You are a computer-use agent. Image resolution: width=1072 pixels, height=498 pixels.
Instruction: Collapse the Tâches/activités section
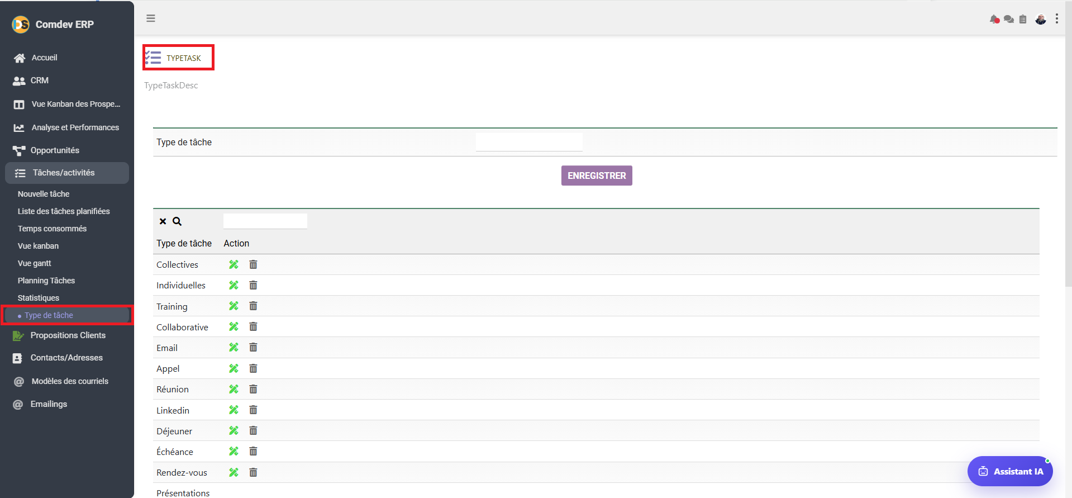[67, 173]
